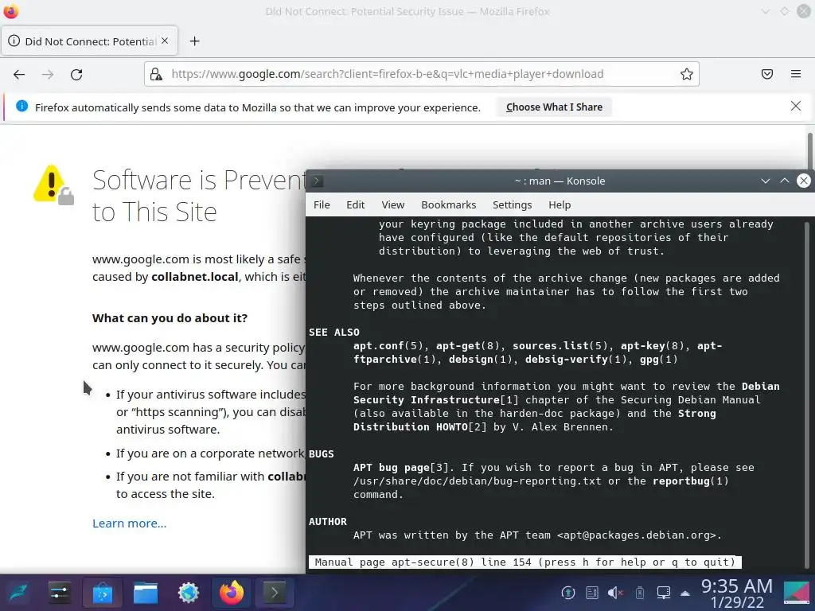
Task: Open the Pocket save icon
Action: click(x=767, y=74)
